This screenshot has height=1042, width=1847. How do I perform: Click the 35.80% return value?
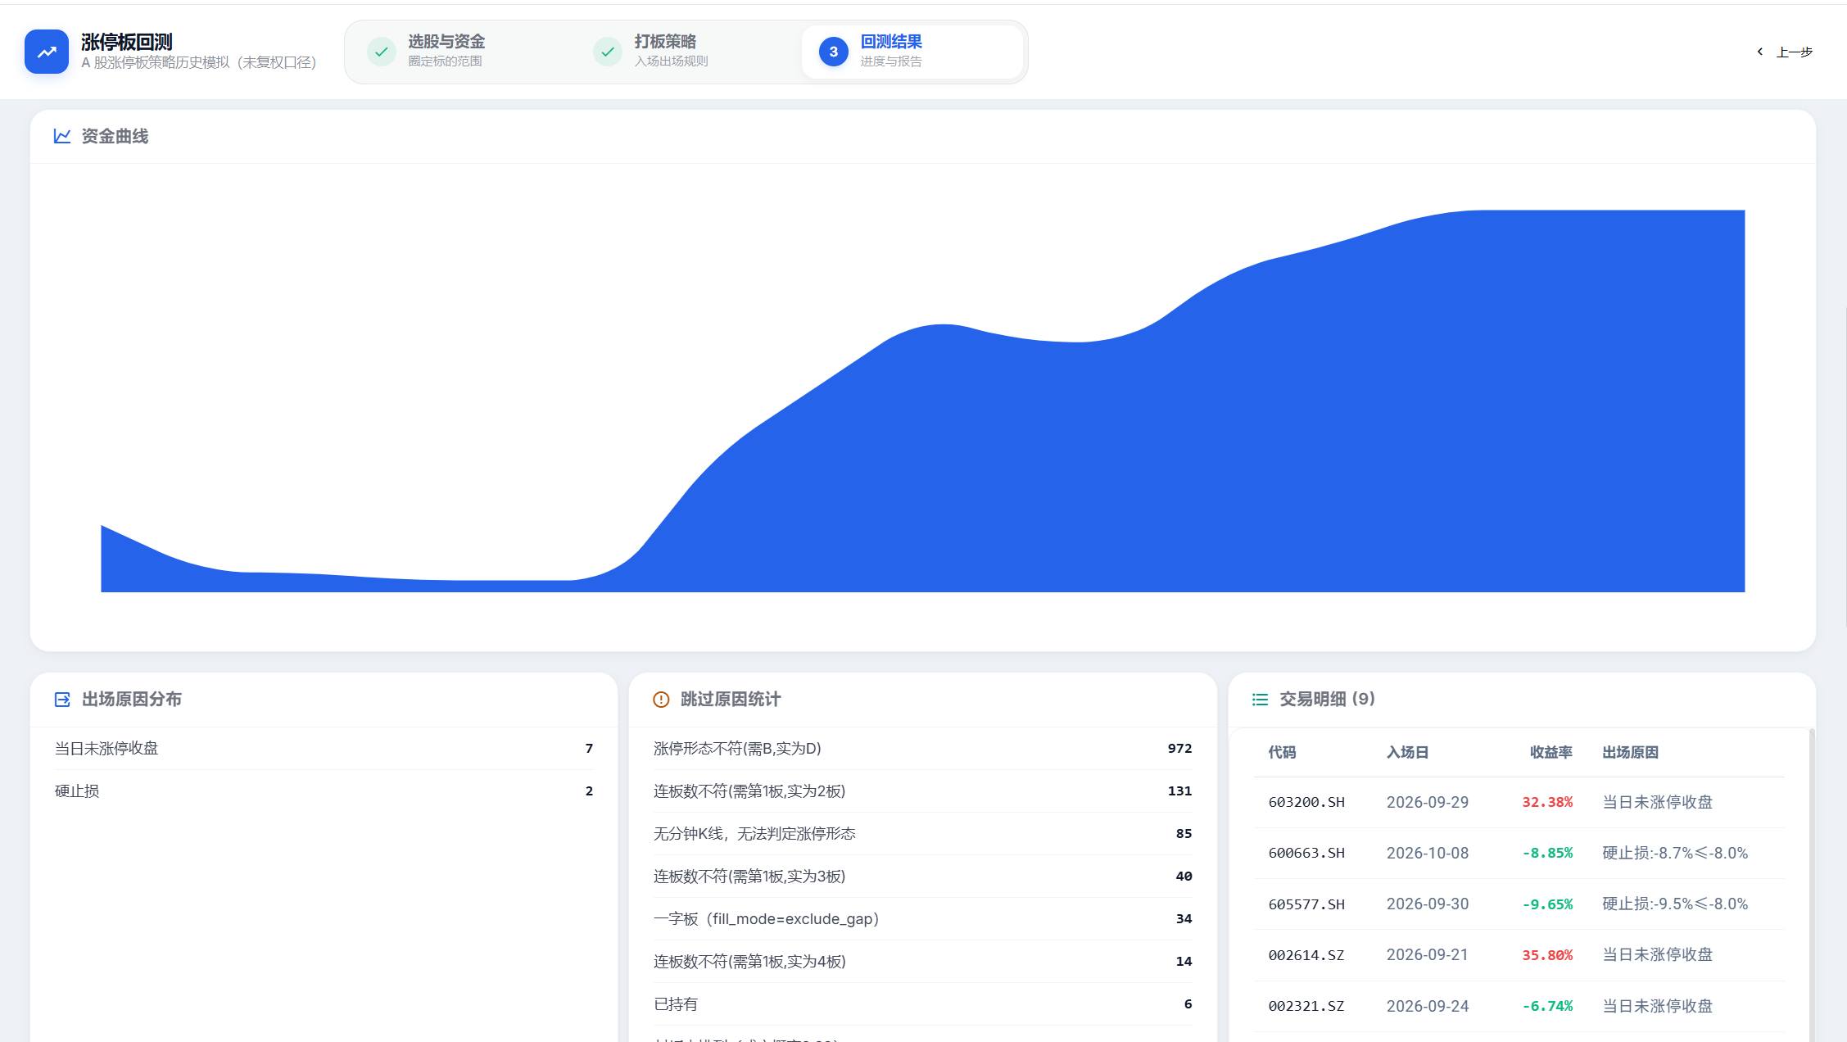point(1547,955)
